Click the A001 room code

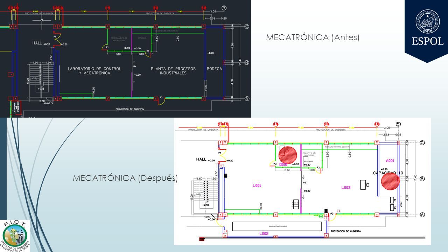[x=390, y=161]
